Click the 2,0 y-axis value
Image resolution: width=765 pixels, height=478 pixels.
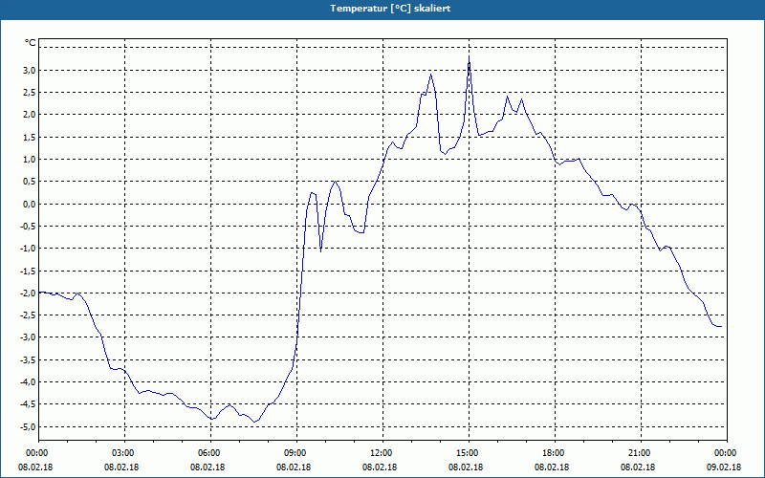click(x=30, y=115)
